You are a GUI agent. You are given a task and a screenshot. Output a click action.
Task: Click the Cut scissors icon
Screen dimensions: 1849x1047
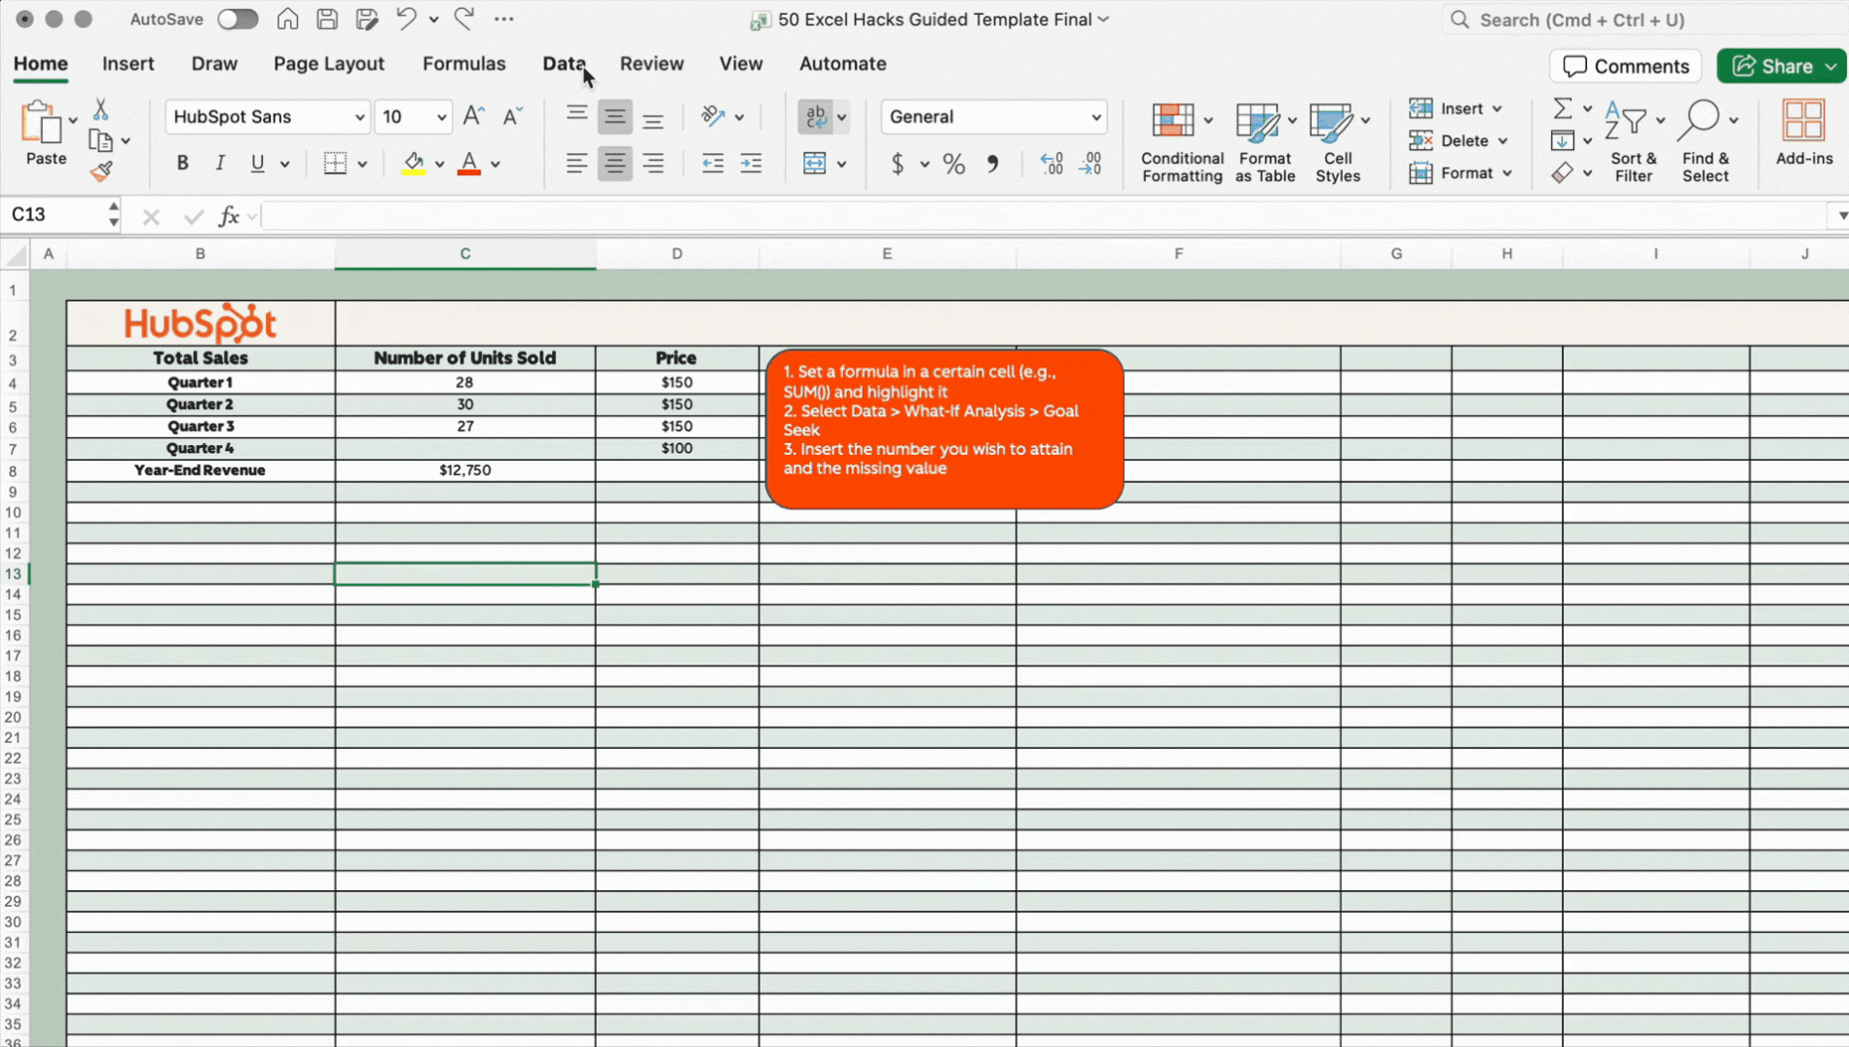pos(100,109)
